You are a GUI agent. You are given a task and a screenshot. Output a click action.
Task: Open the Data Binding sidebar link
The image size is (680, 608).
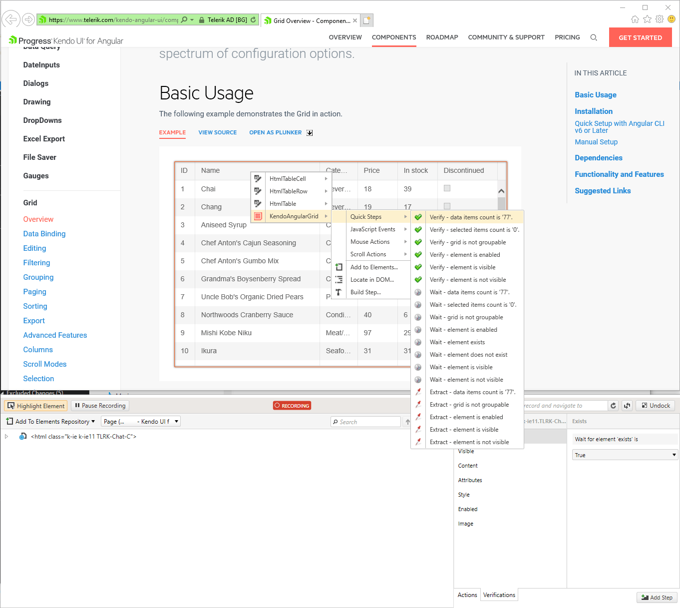coord(44,234)
